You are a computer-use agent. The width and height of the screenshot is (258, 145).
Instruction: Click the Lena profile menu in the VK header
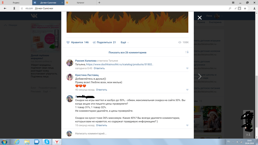pos(214,16)
